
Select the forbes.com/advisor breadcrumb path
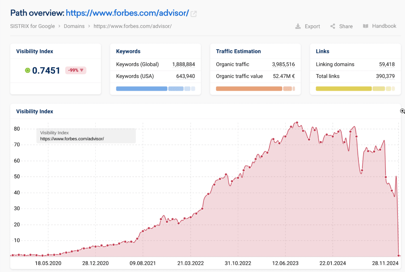point(132,26)
